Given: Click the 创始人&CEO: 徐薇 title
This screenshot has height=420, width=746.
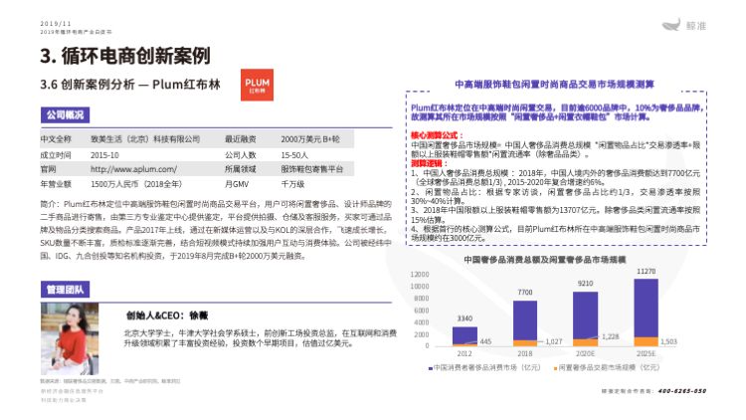Looking at the screenshot, I should [166, 315].
